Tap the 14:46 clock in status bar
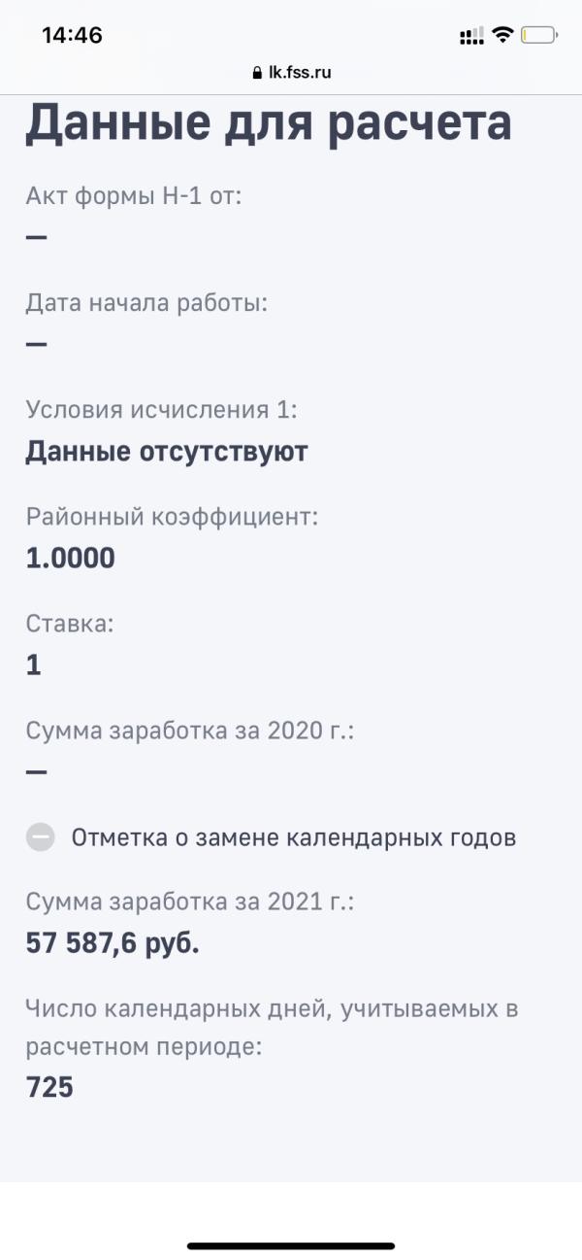 pos(72,36)
